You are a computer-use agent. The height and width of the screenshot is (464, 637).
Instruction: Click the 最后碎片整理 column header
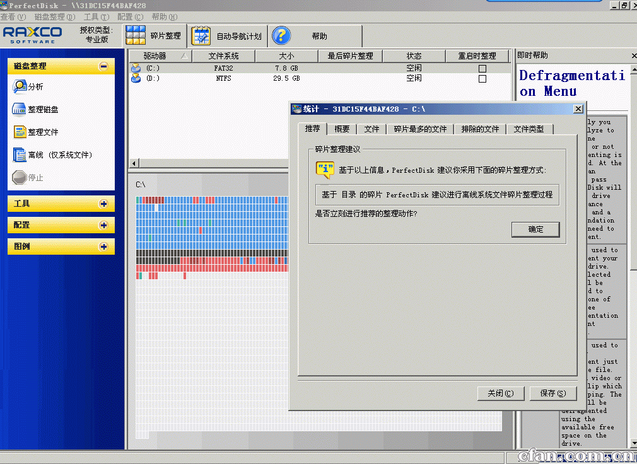(350, 56)
